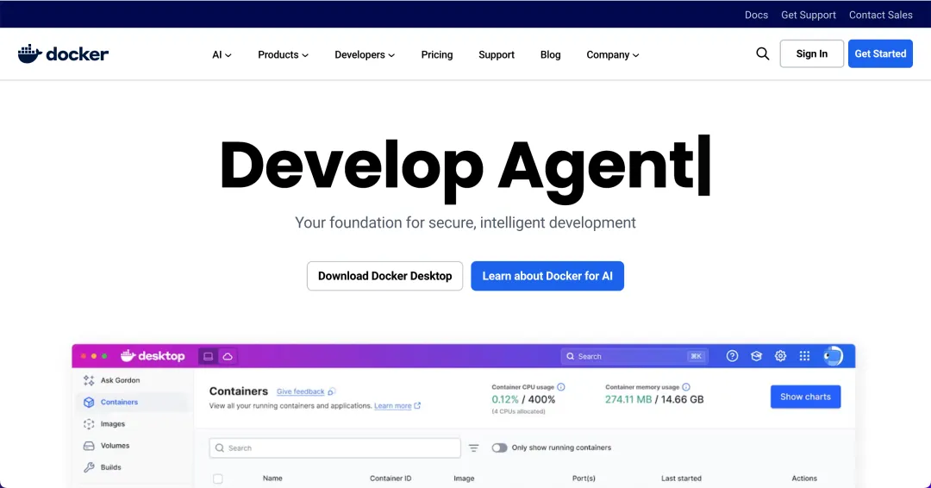This screenshot has width=931, height=488.
Task: Open the Learning center graduation cap icon
Action: tap(757, 355)
